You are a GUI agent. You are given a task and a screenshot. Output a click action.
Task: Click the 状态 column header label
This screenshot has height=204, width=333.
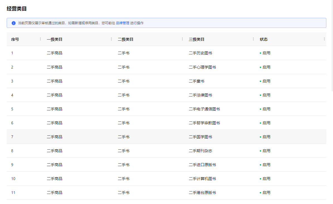click(264, 39)
